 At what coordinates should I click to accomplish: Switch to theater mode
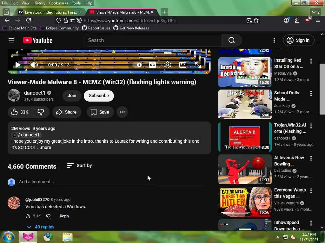pos(182,65)
